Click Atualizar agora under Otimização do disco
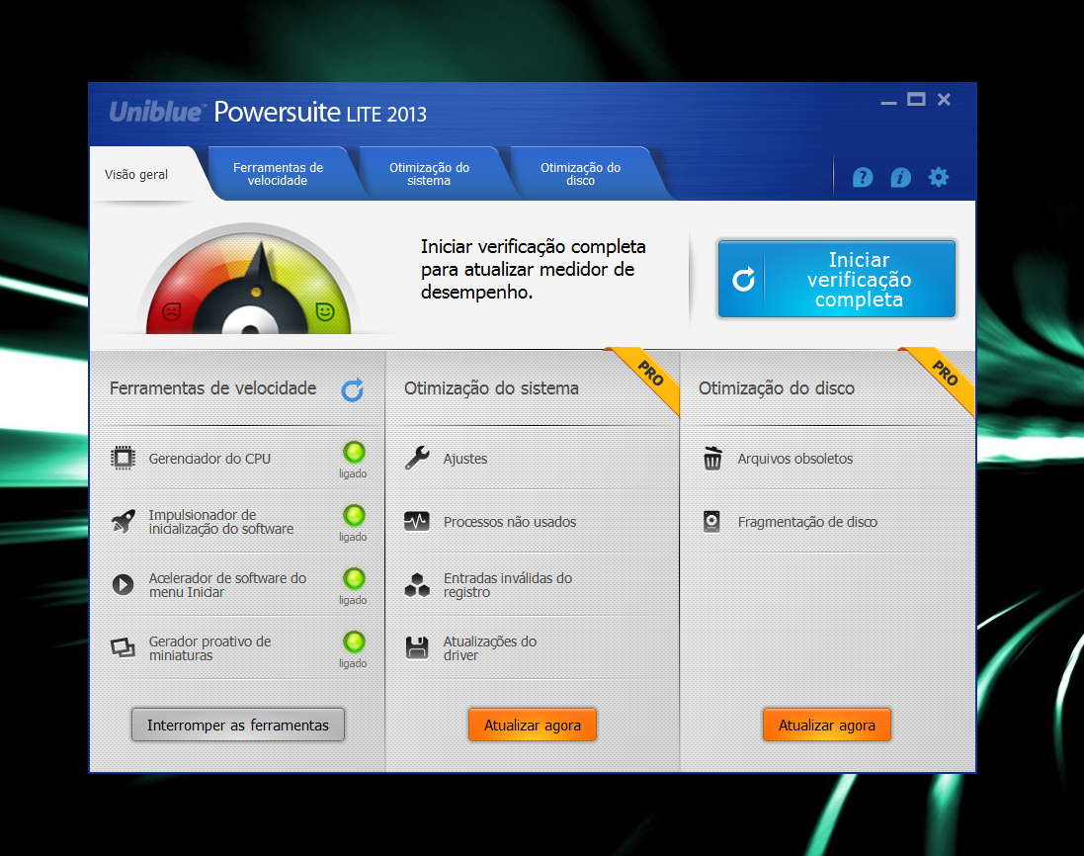Viewport: 1084px width, 856px height. tap(827, 725)
